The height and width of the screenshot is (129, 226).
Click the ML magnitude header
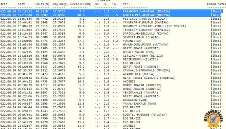[105, 4]
